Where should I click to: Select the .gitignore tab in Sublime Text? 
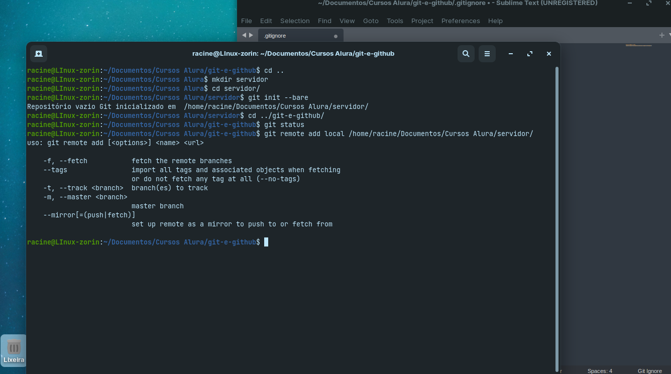(301, 36)
